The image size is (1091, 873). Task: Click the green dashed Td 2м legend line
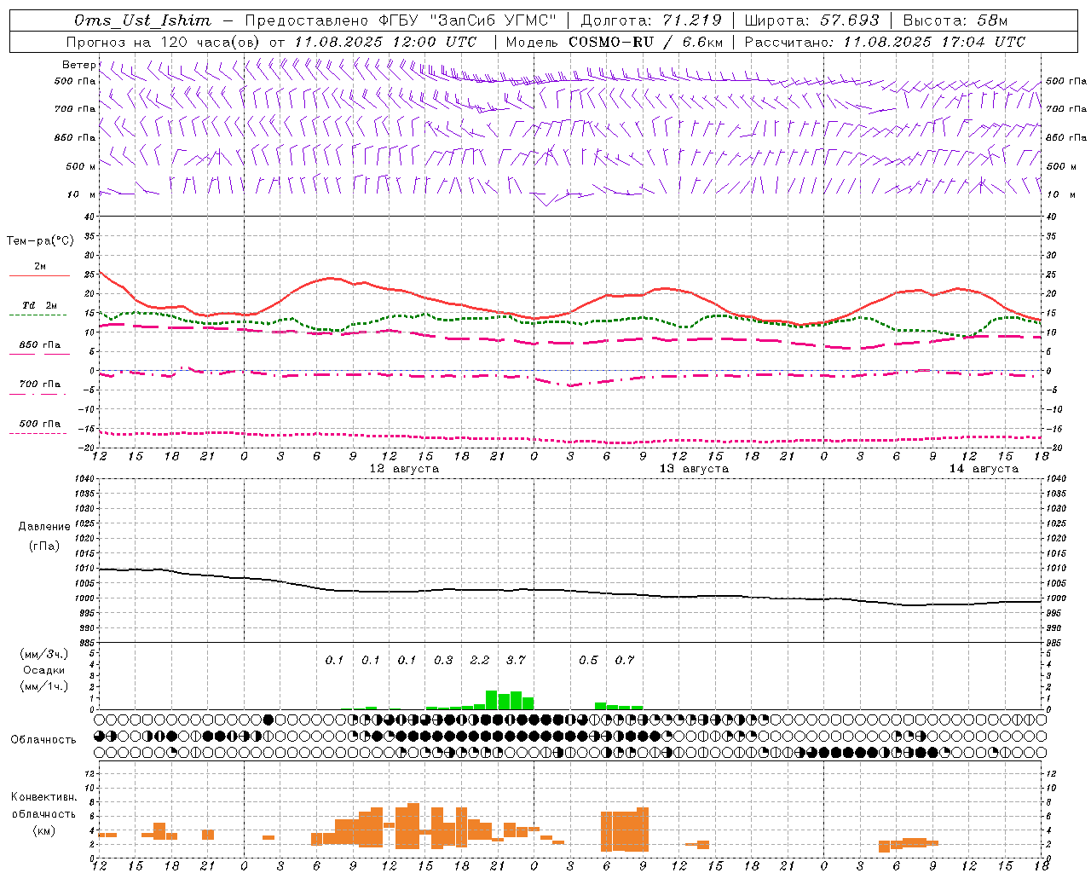pyautogui.click(x=38, y=315)
